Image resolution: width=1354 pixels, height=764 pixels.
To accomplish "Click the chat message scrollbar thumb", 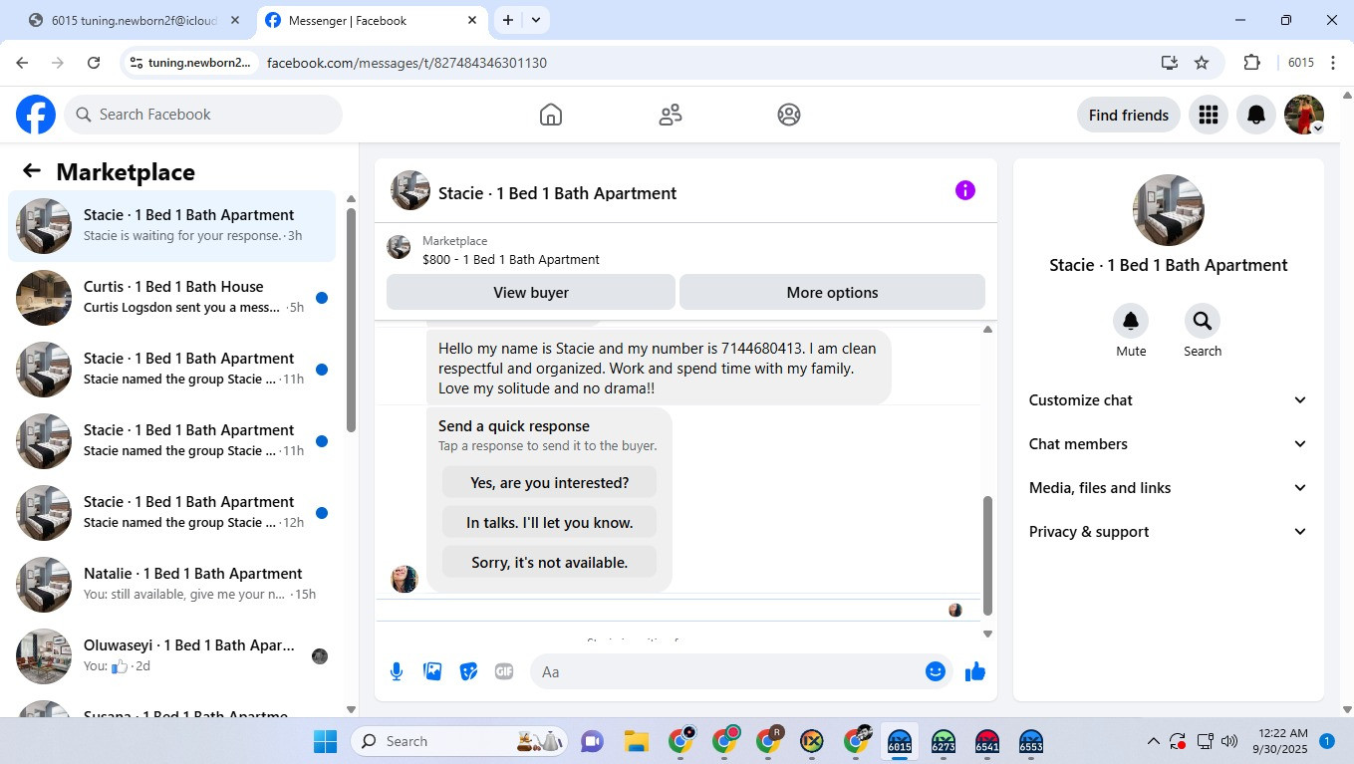I will pyautogui.click(x=988, y=556).
